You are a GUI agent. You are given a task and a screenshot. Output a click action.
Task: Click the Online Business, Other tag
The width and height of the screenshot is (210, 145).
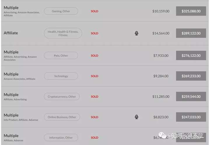[x=62, y=117]
